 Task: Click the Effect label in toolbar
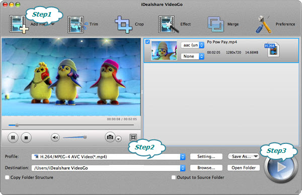[185, 24]
